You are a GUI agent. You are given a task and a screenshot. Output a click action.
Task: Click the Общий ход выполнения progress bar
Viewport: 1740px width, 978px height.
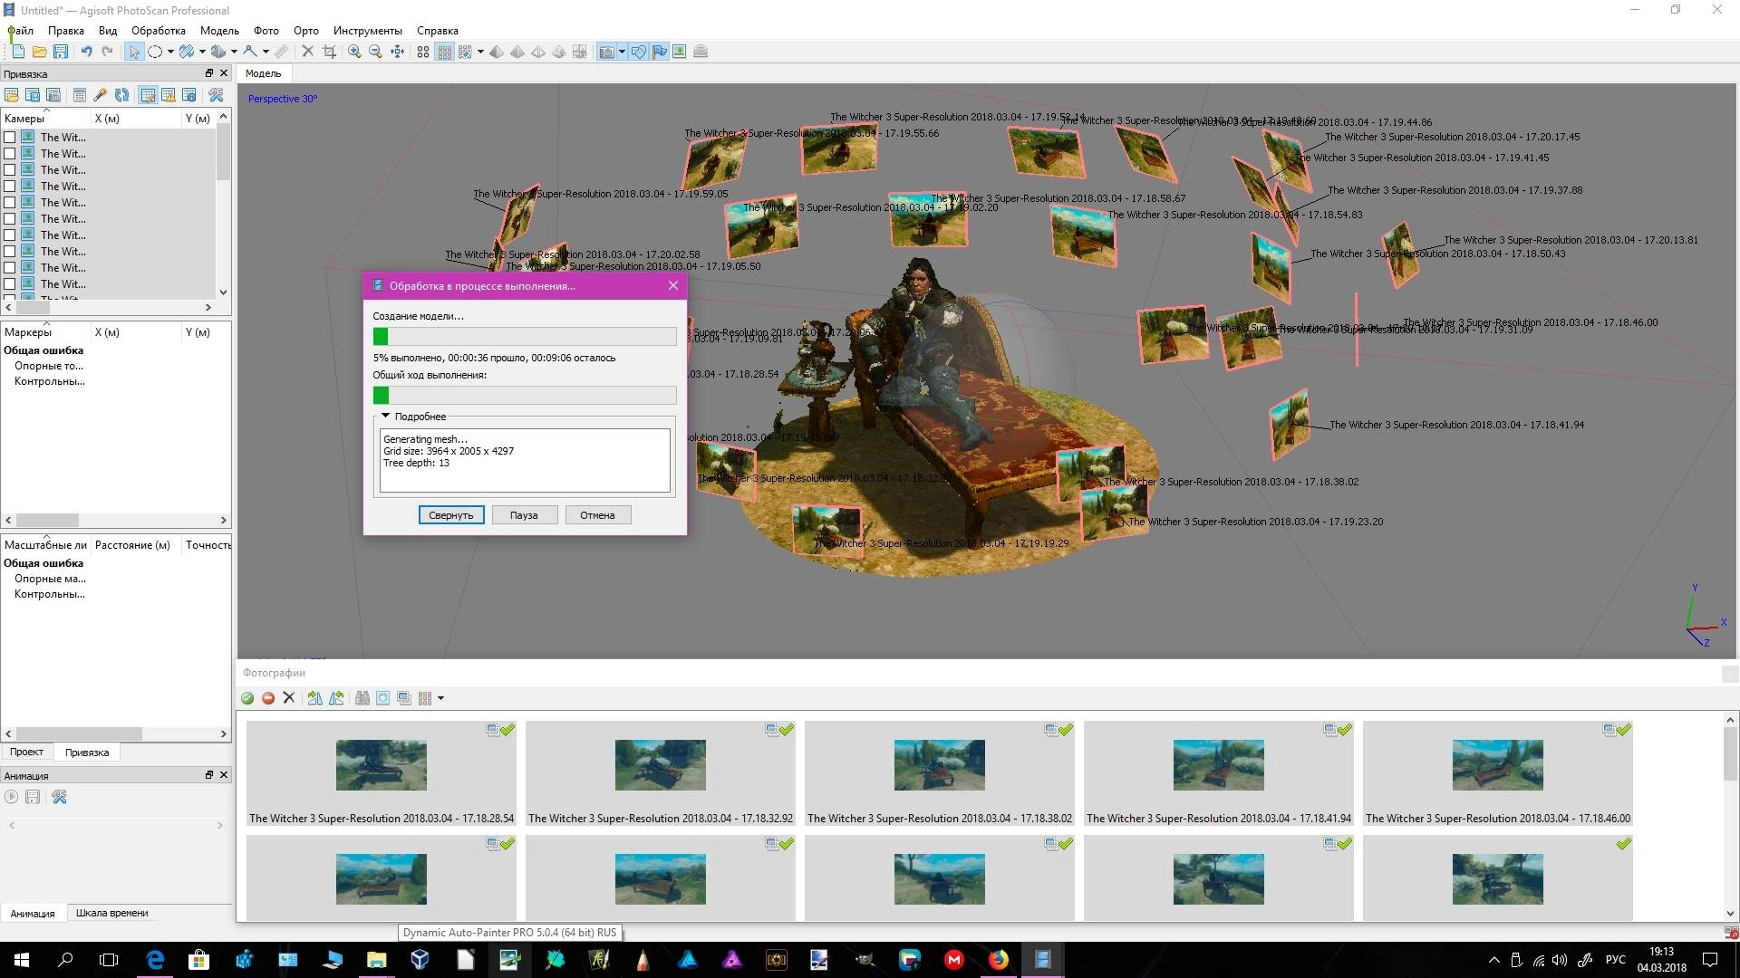pos(525,396)
